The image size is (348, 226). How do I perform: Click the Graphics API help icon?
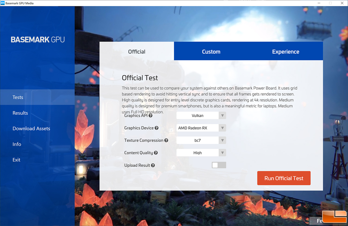[x=151, y=115]
